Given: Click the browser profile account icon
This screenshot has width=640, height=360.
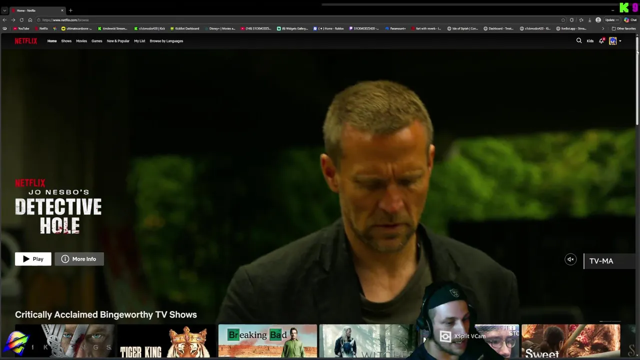Looking at the screenshot, I should click(598, 20).
